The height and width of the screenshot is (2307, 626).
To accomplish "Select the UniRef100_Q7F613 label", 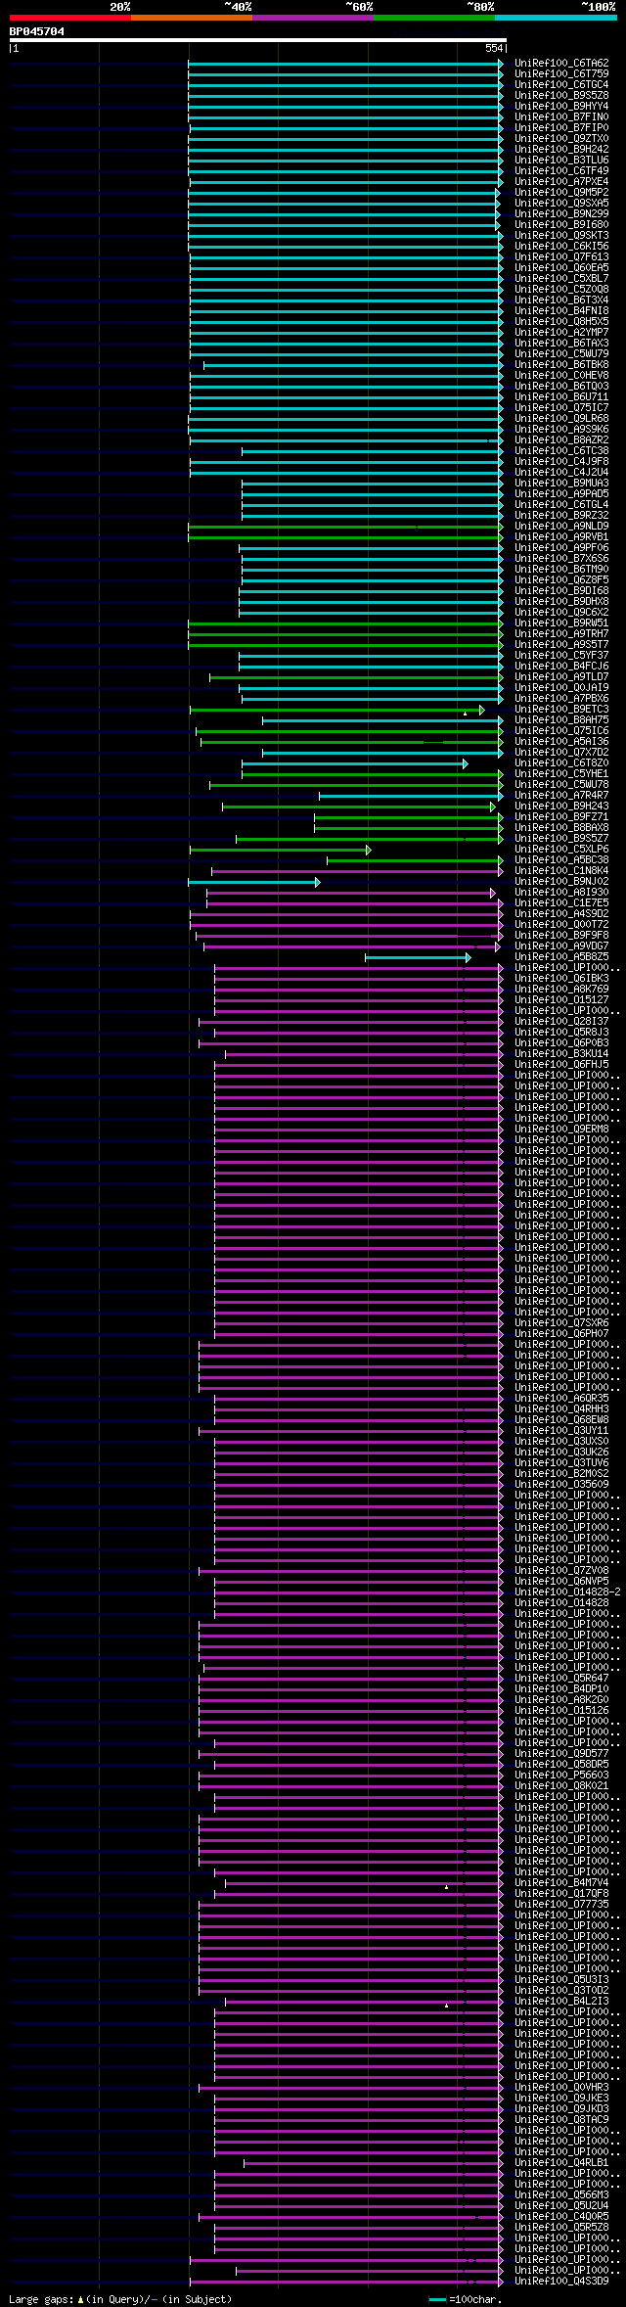I will pos(561,257).
